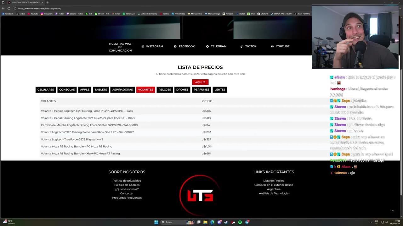Click the browser back arrow
Screen dimensions: 403x226
pos(3,8)
